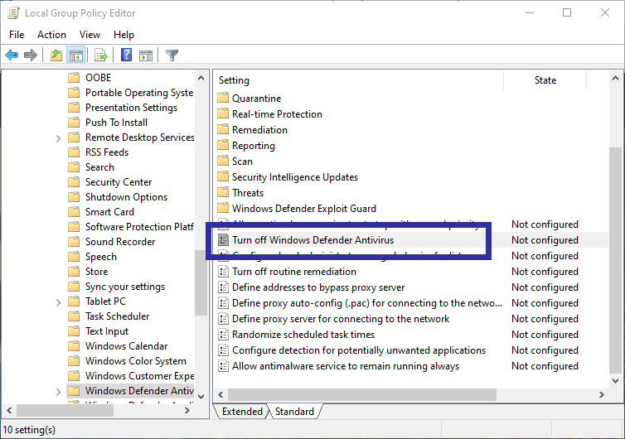Select Define proxy auto-config (.pac) setting

pyautogui.click(x=366, y=303)
